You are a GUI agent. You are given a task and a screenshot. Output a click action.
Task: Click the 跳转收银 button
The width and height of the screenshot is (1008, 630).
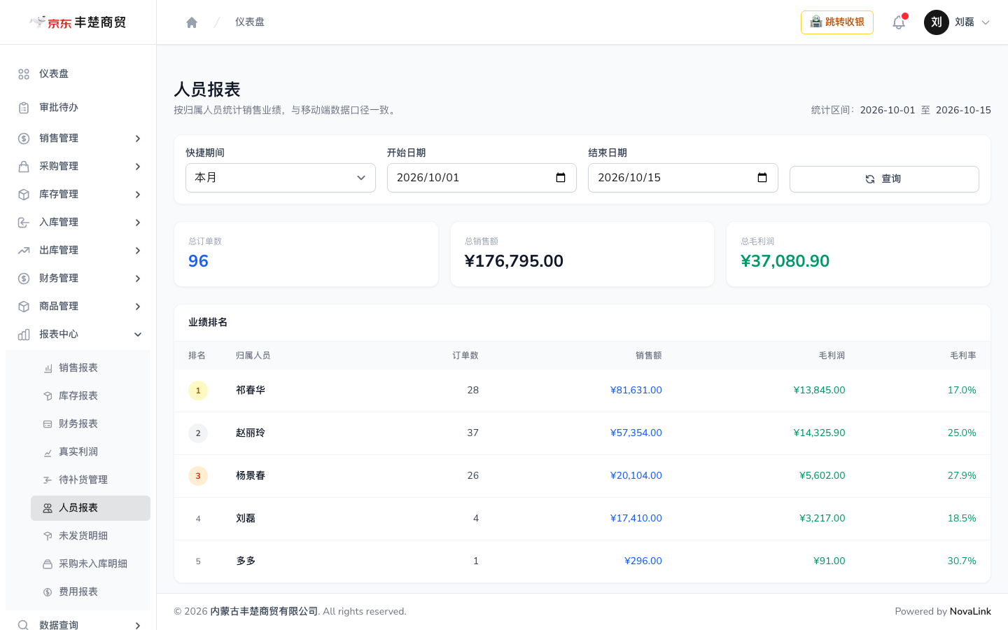837,22
